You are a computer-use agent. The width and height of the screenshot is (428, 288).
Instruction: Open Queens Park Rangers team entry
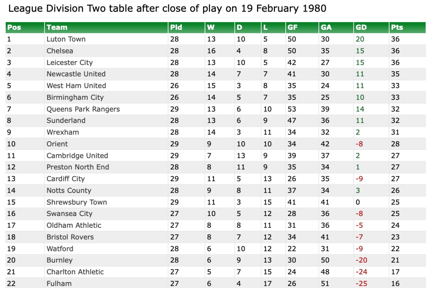tap(83, 109)
